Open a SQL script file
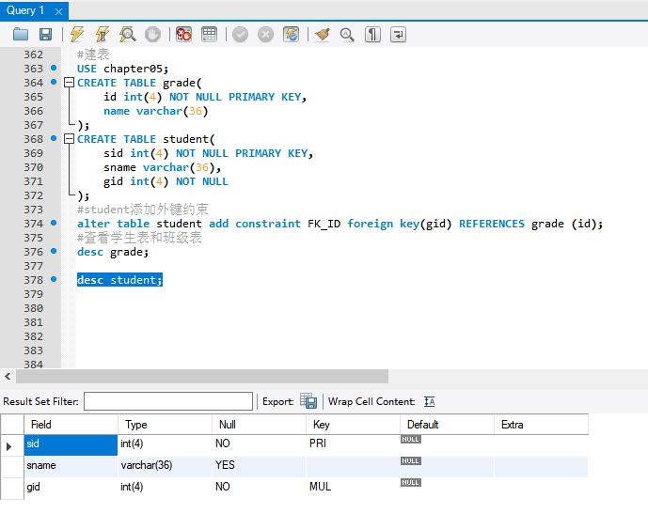The height and width of the screenshot is (529, 648). coord(21,34)
